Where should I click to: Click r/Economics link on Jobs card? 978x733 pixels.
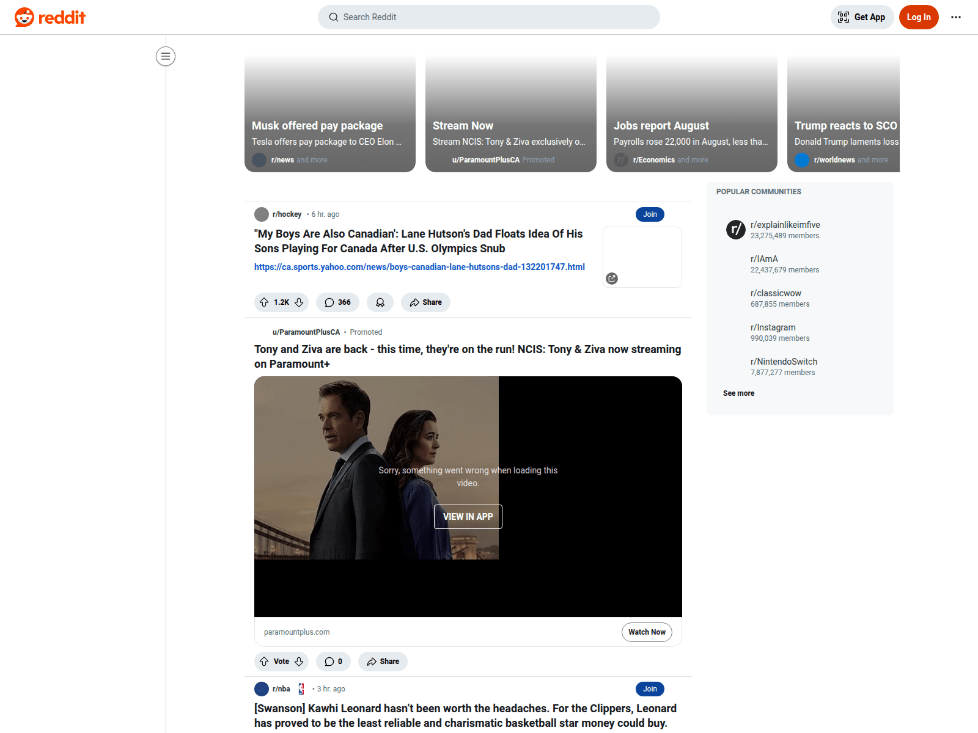[x=654, y=160]
